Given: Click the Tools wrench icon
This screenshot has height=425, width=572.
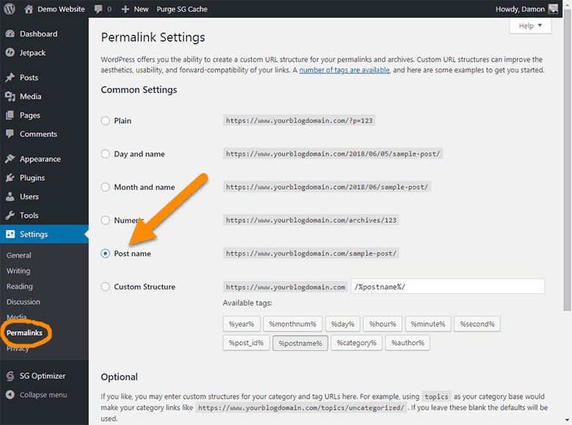Looking at the screenshot, I should click(x=10, y=215).
